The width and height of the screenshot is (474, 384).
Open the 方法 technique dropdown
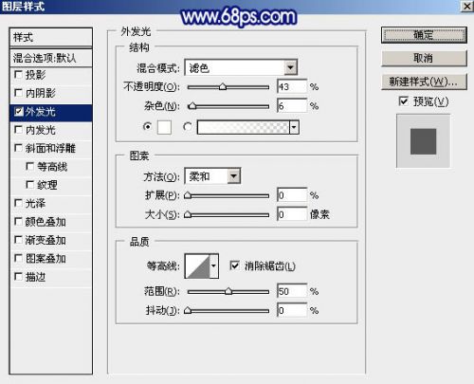click(212, 176)
